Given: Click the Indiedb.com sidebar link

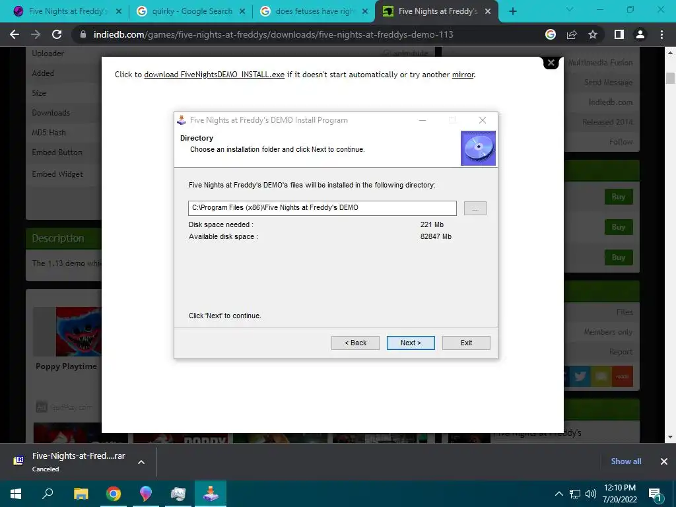Looking at the screenshot, I should pyautogui.click(x=611, y=102).
